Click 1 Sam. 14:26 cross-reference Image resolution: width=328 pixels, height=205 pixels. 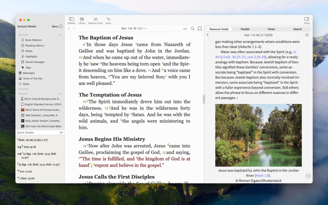click(x=27, y=178)
